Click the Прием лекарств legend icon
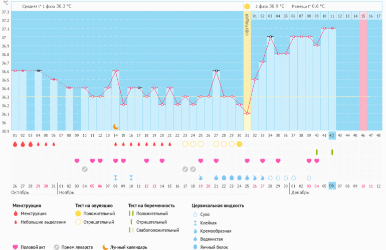The image size is (386, 250). click(57, 247)
